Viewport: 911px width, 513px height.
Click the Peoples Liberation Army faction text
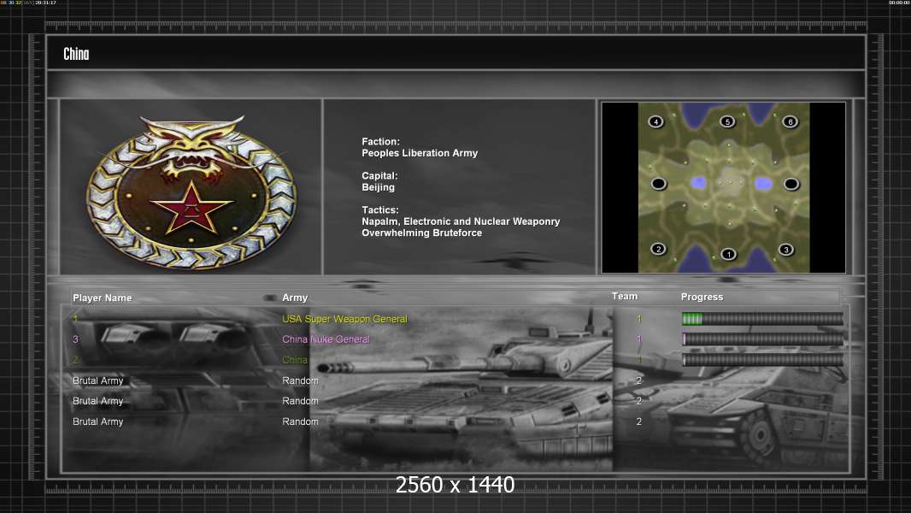420,153
